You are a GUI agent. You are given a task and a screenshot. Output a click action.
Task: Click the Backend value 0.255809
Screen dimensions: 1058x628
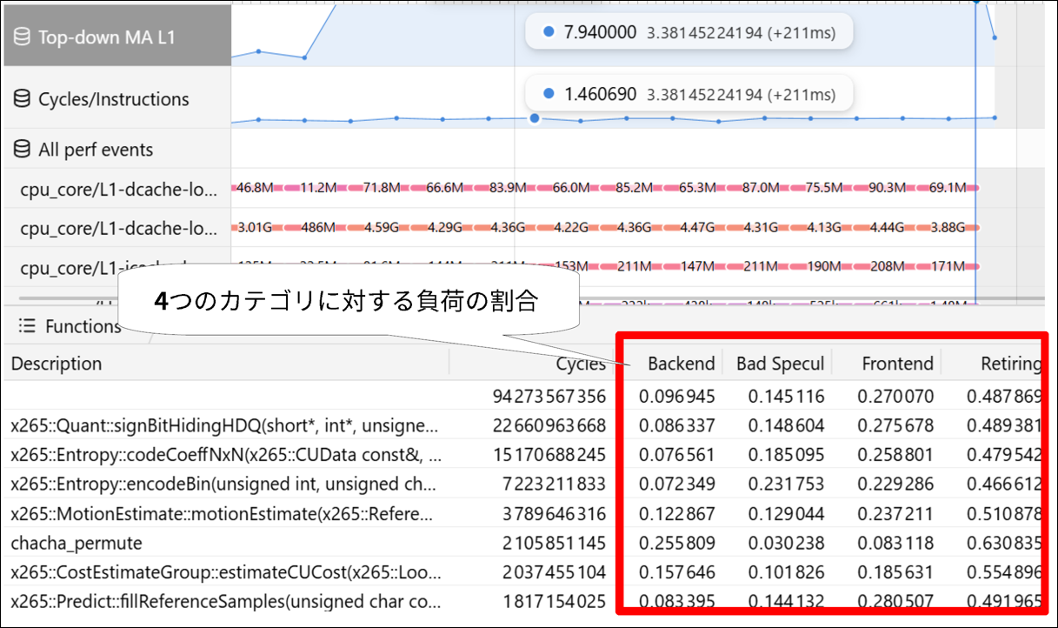click(x=677, y=543)
